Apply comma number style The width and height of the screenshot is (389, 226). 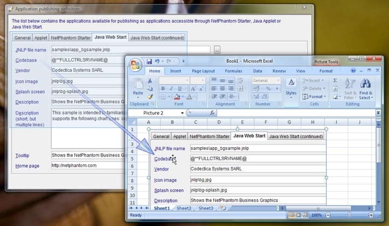[x=277, y=88]
